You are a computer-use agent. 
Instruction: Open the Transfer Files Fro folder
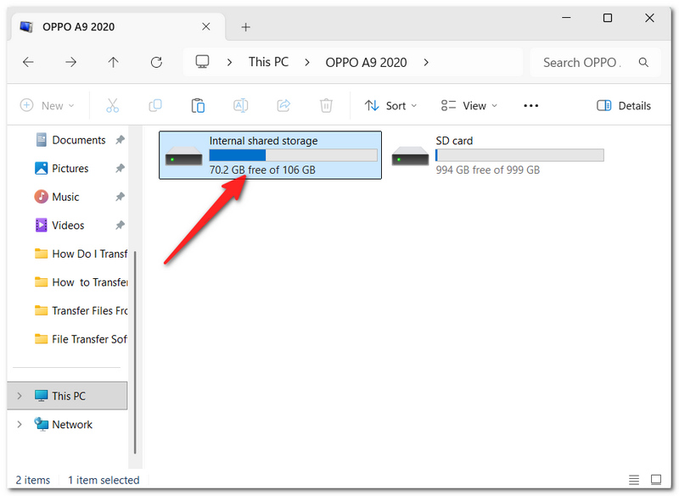pos(81,311)
